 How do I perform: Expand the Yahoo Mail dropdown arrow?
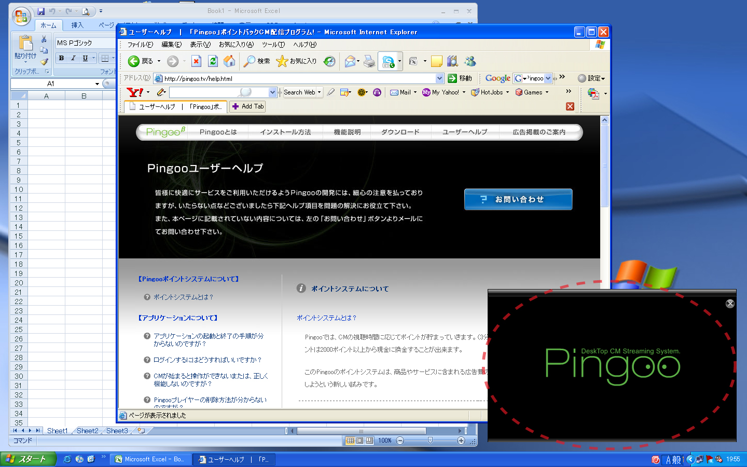point(415,92)
